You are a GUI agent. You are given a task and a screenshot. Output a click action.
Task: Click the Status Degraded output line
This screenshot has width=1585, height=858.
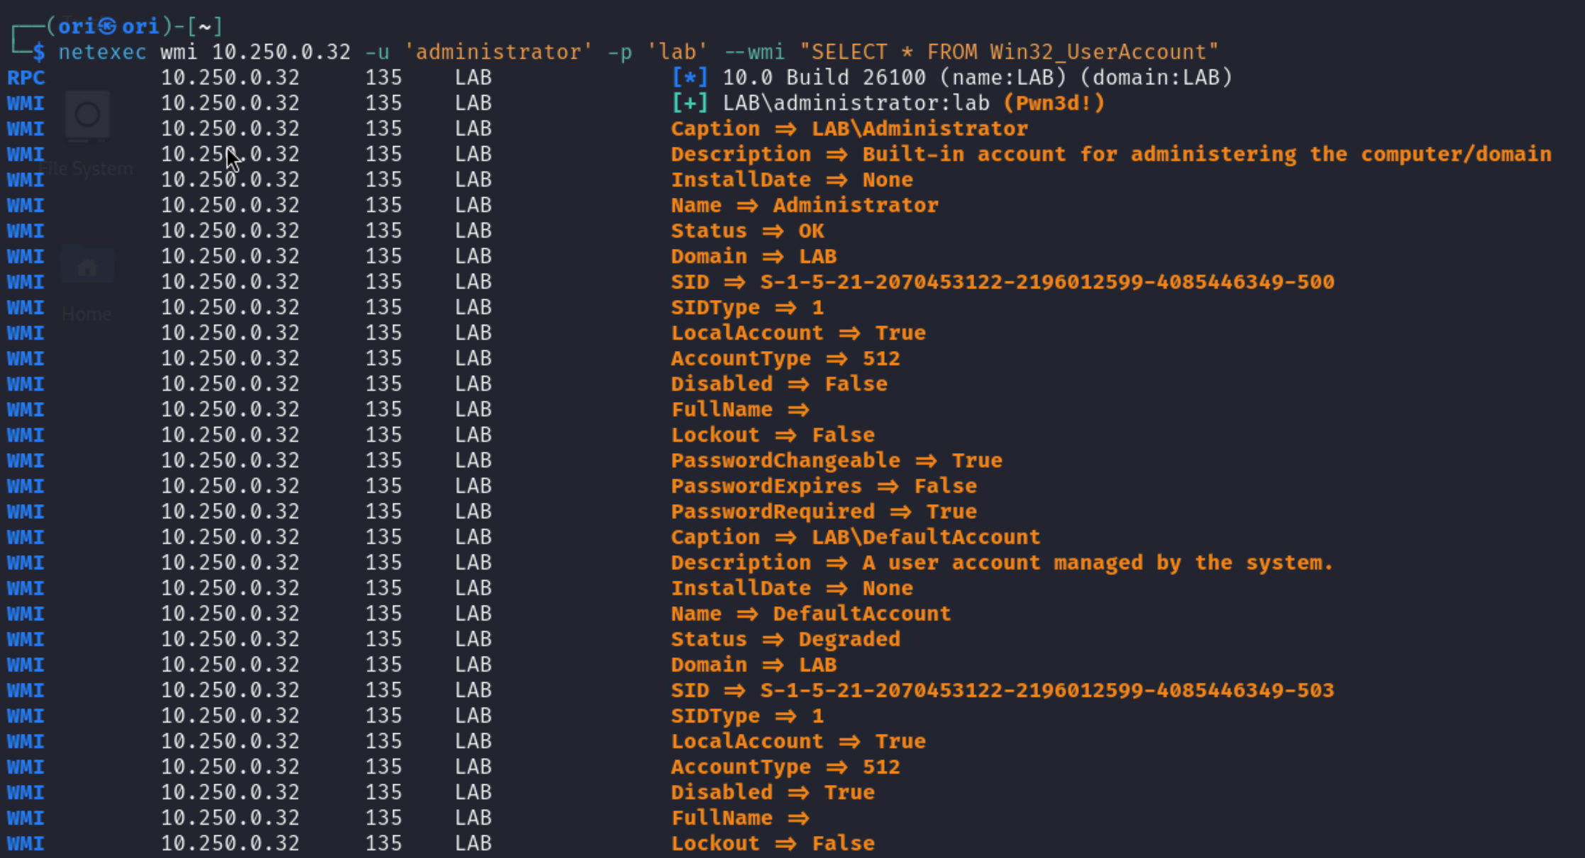785,639
